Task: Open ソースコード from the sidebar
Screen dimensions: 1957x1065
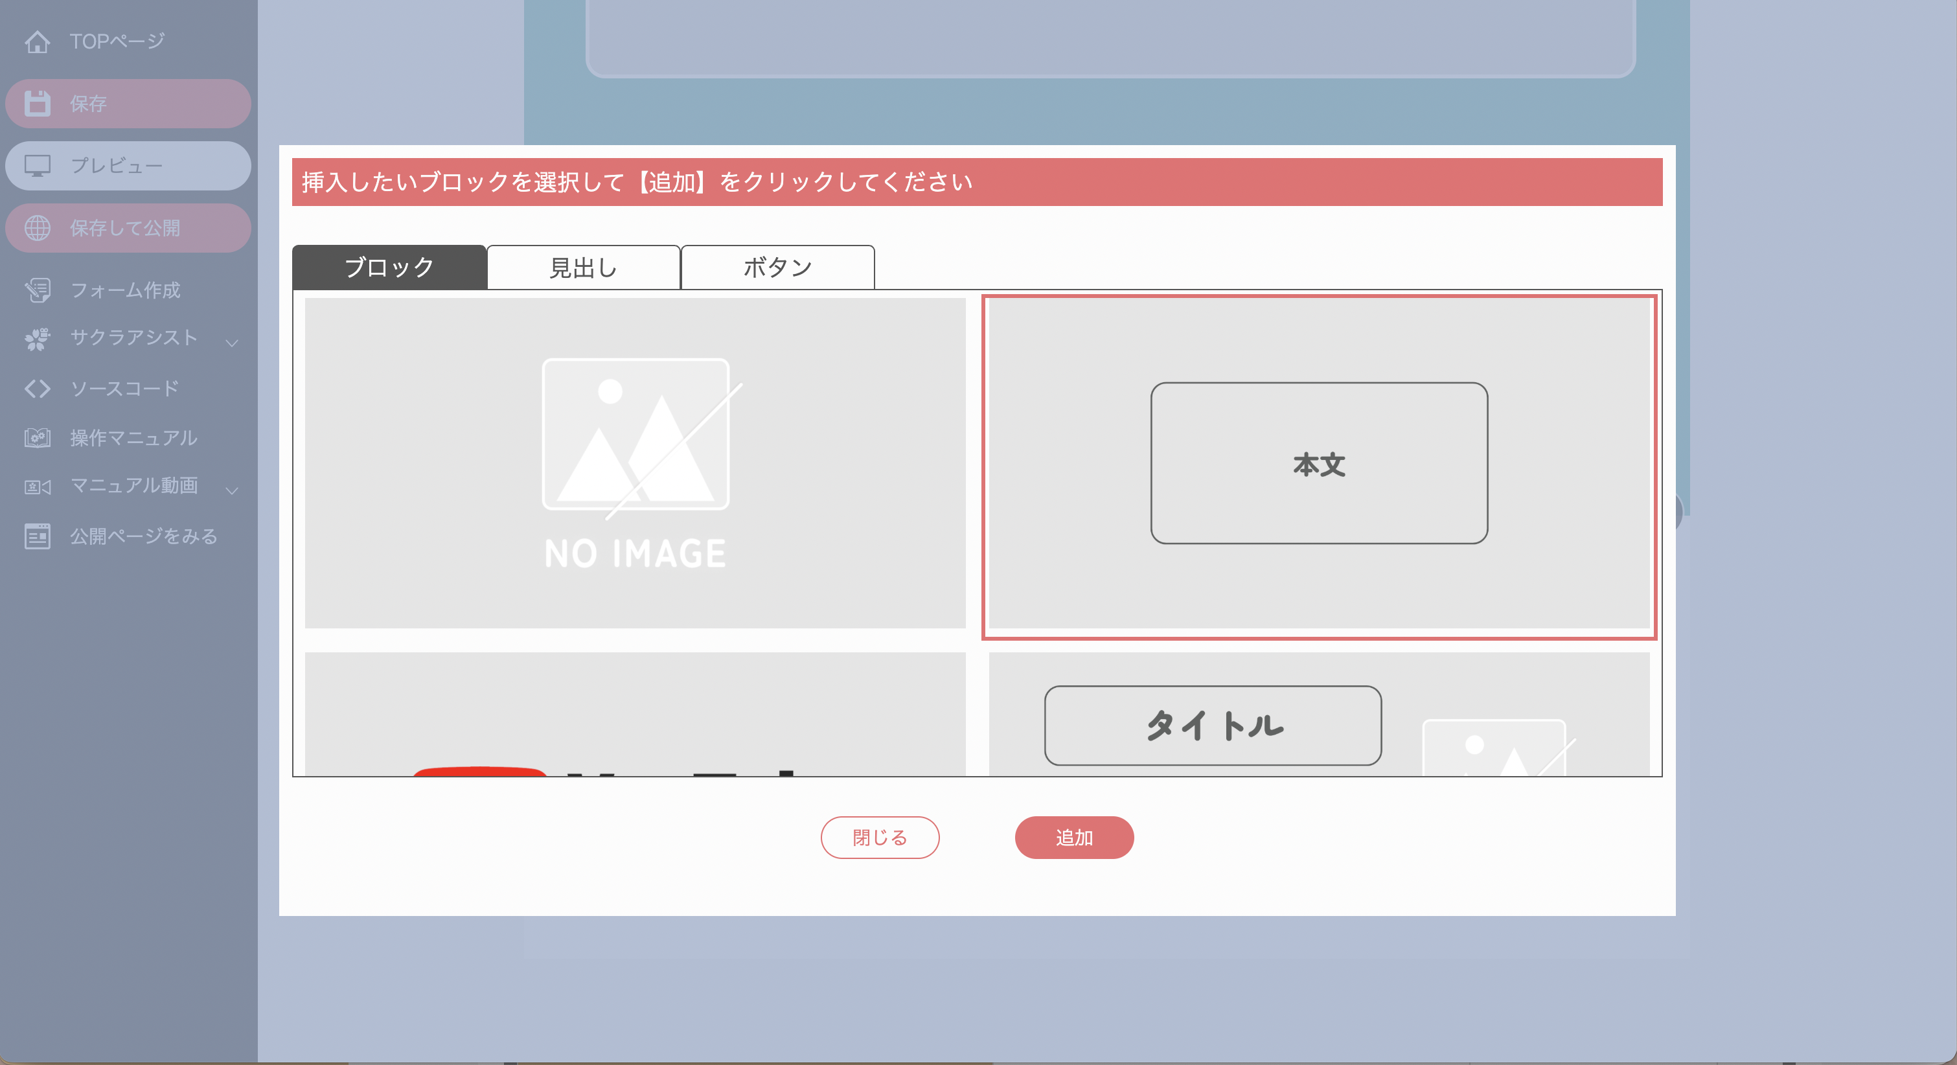Action: click(x=124, y=388)
